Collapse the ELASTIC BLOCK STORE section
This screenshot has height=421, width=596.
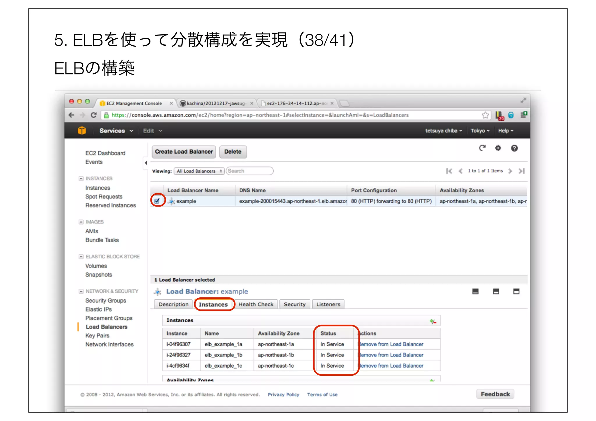pyautogui.click(x=81, y=257)
